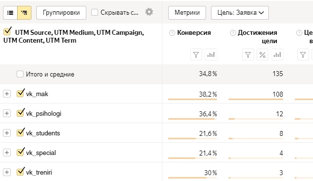313x181 pixels.
Task: Open the Группировки button
Action: [x=61, y=13]
